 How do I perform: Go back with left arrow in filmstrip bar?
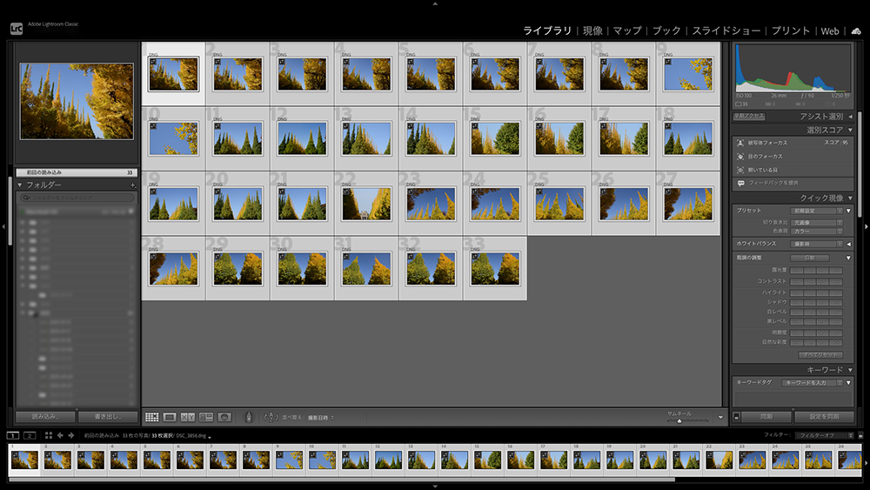(60, 436)
